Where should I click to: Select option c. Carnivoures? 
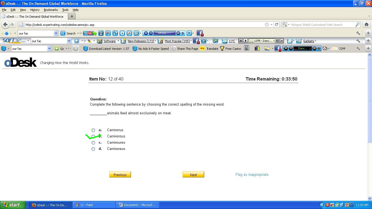coord(93,143)
